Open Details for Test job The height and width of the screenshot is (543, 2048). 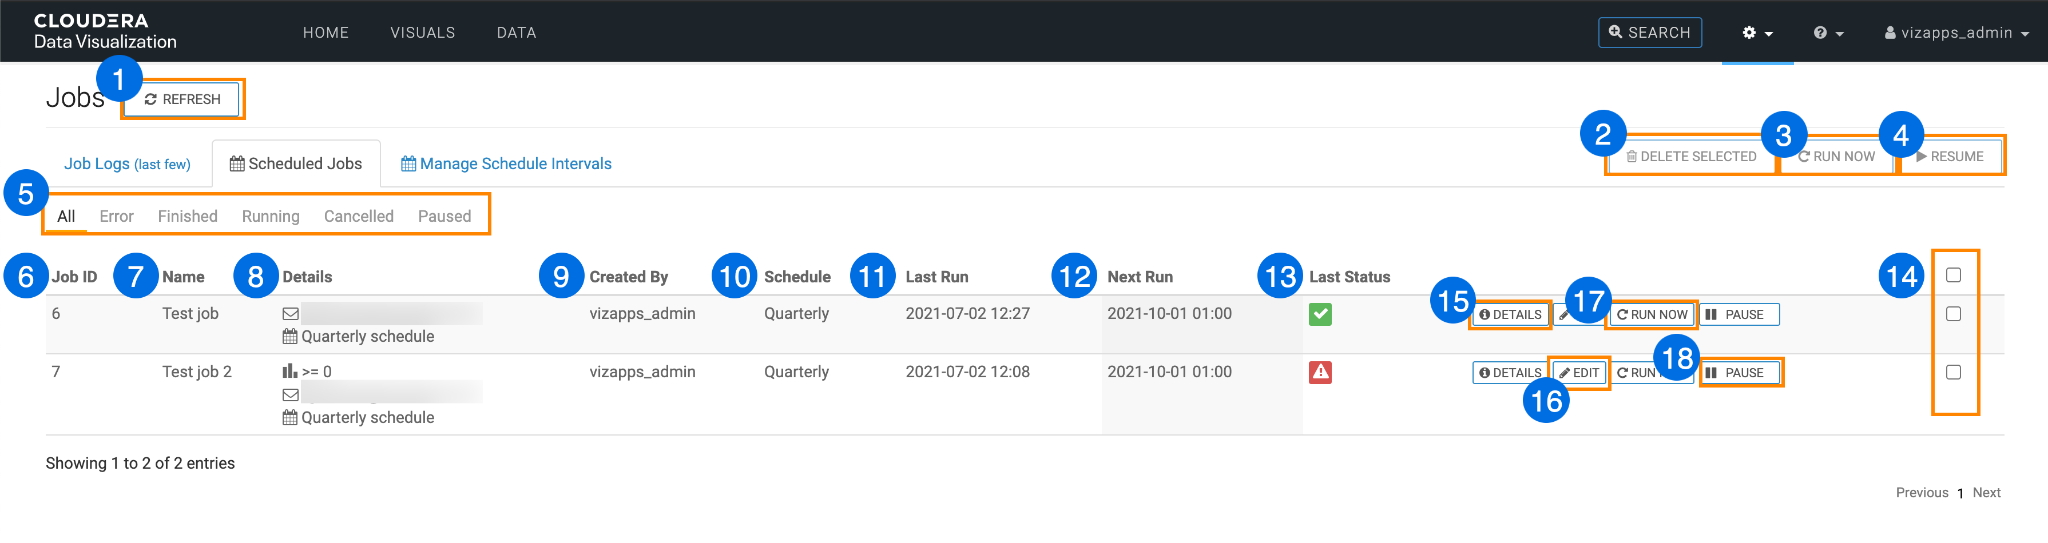point(1510,315)
